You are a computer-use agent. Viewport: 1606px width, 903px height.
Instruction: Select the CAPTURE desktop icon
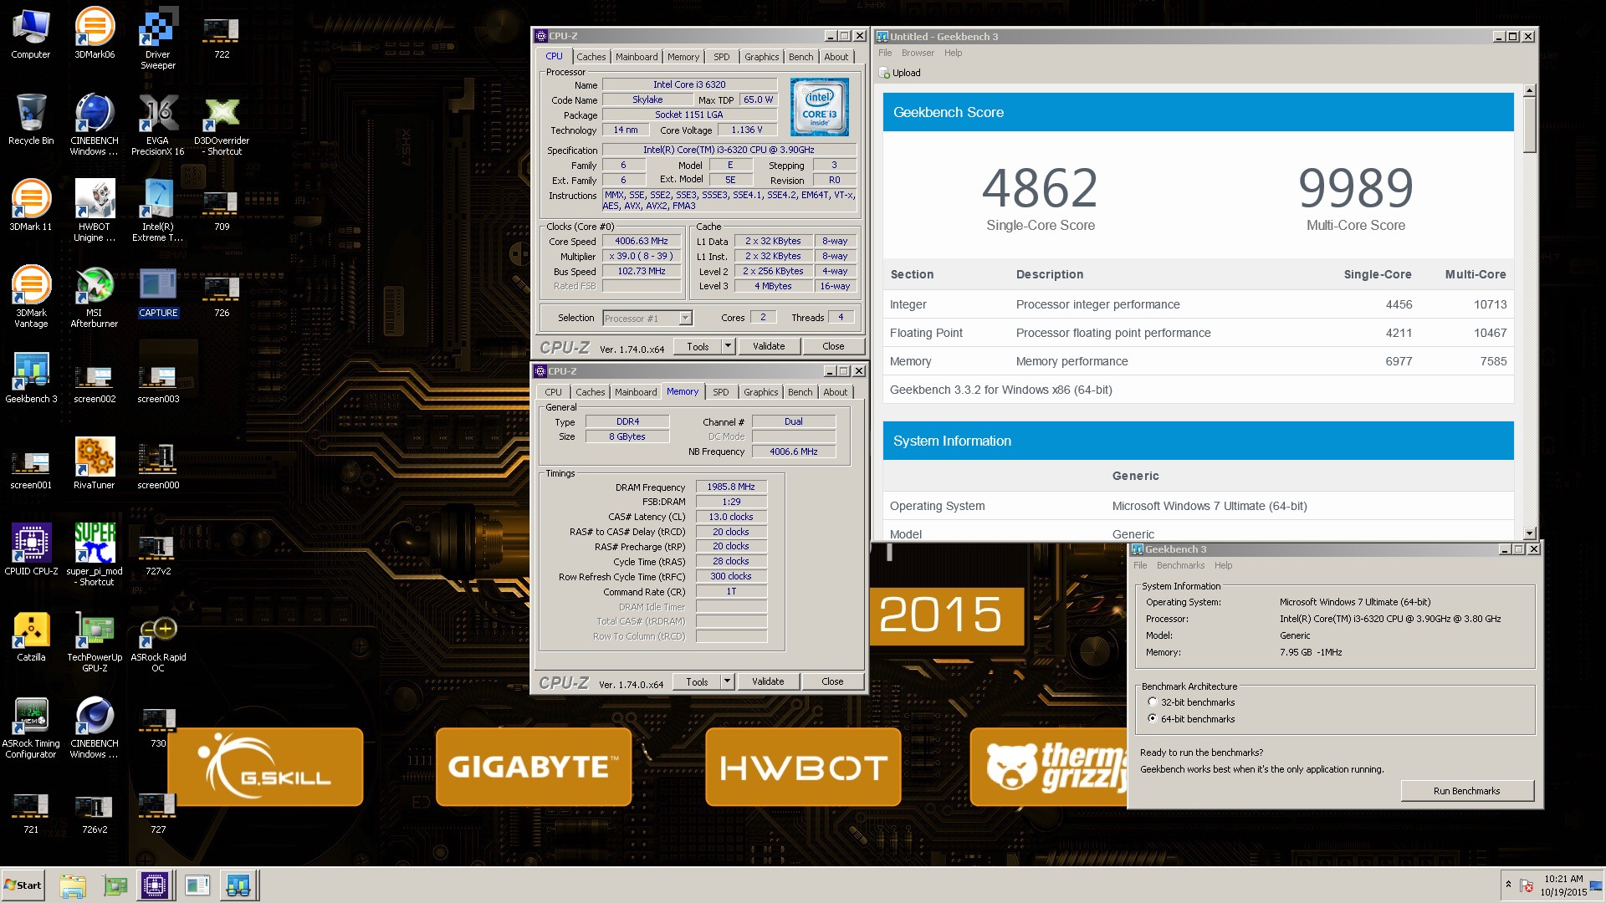point(158,292)
